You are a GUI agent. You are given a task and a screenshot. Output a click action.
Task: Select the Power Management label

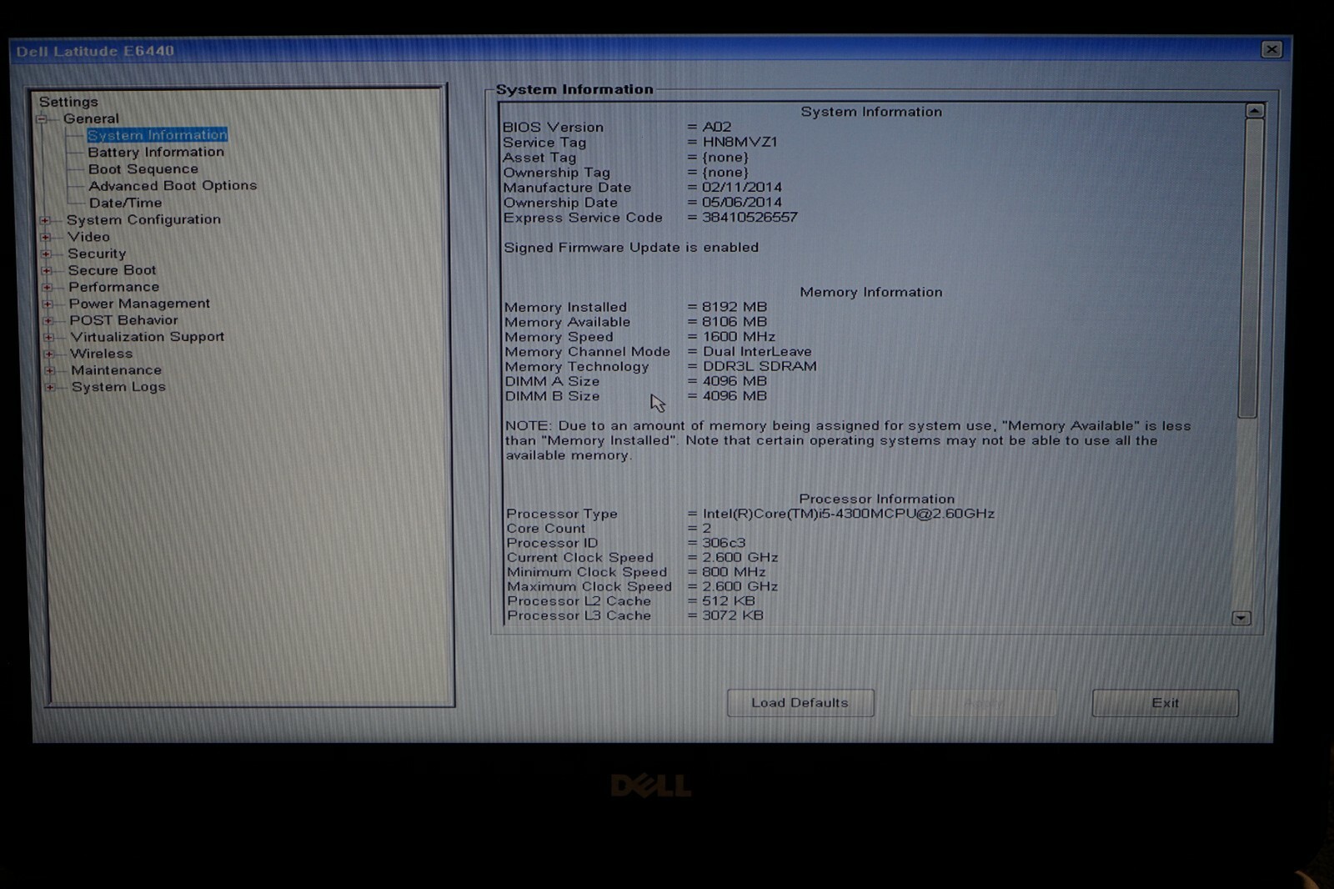tap(139, 304)
